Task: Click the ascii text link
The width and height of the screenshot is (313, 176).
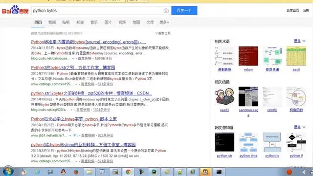Action: click(296, 69)
